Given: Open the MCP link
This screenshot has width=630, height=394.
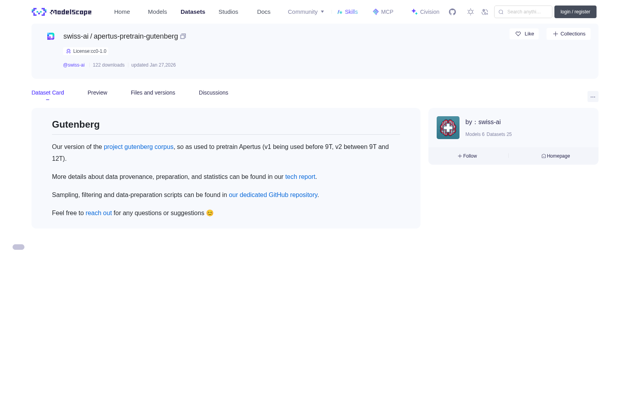Looking at the screenshot, I should point(383,12).
